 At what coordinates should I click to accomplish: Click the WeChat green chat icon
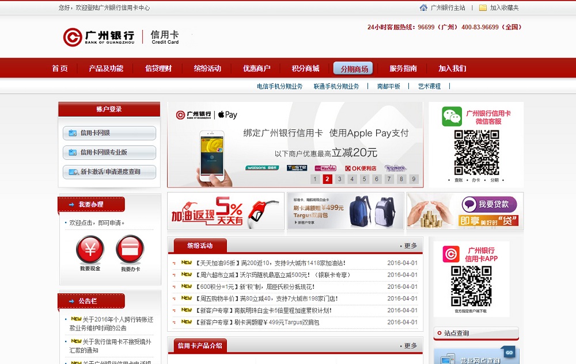coord(452,117)
